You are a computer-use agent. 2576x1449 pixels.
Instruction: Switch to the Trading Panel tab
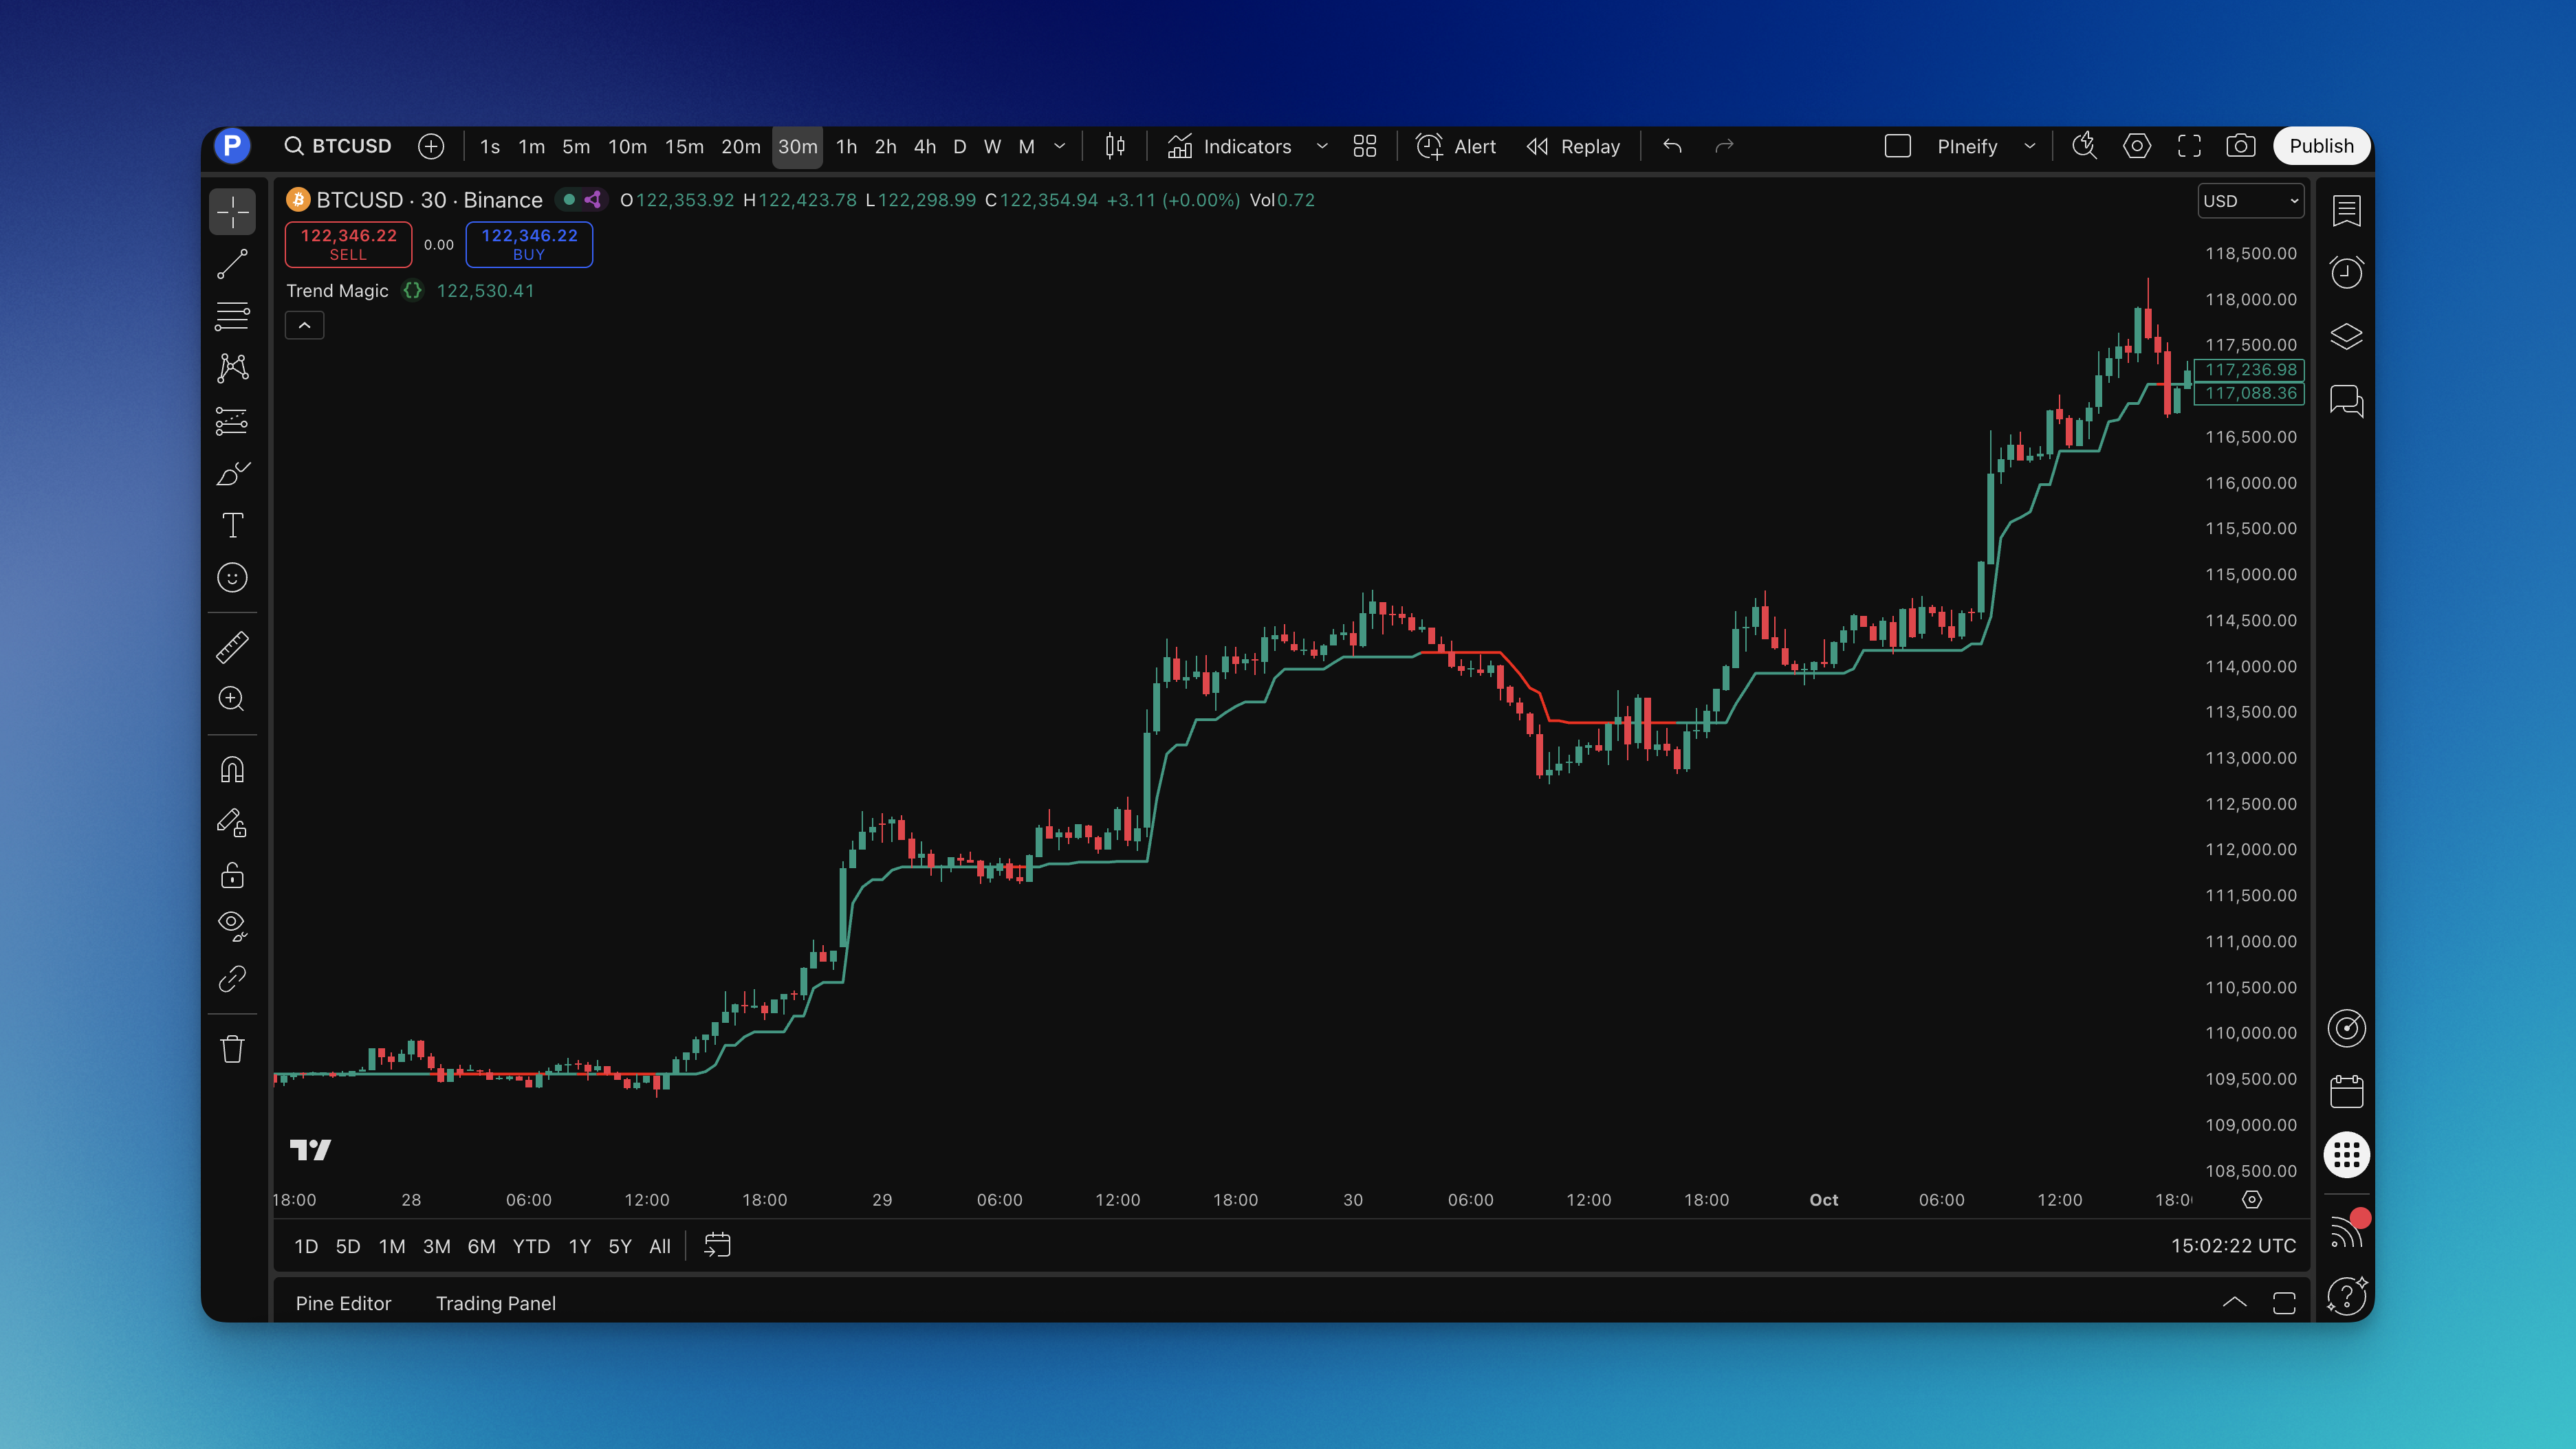click(495, 1303)
